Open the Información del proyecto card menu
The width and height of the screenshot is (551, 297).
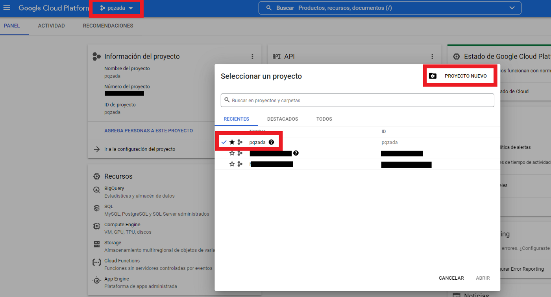click(x=252, y=56)
